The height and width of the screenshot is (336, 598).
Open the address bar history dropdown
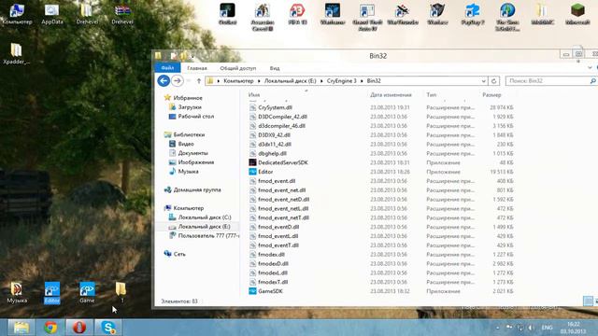click(x=484, y=81)
